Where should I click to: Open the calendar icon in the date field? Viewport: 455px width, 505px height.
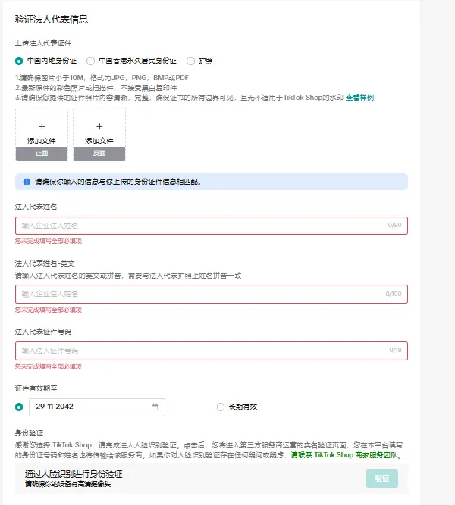click(x=155, y=407)
